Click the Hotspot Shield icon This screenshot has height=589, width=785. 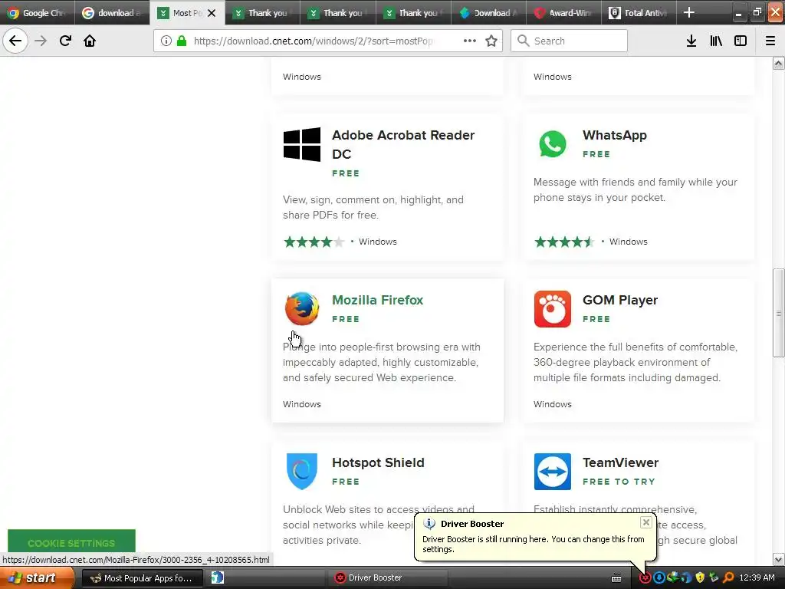tap(302, 472)
